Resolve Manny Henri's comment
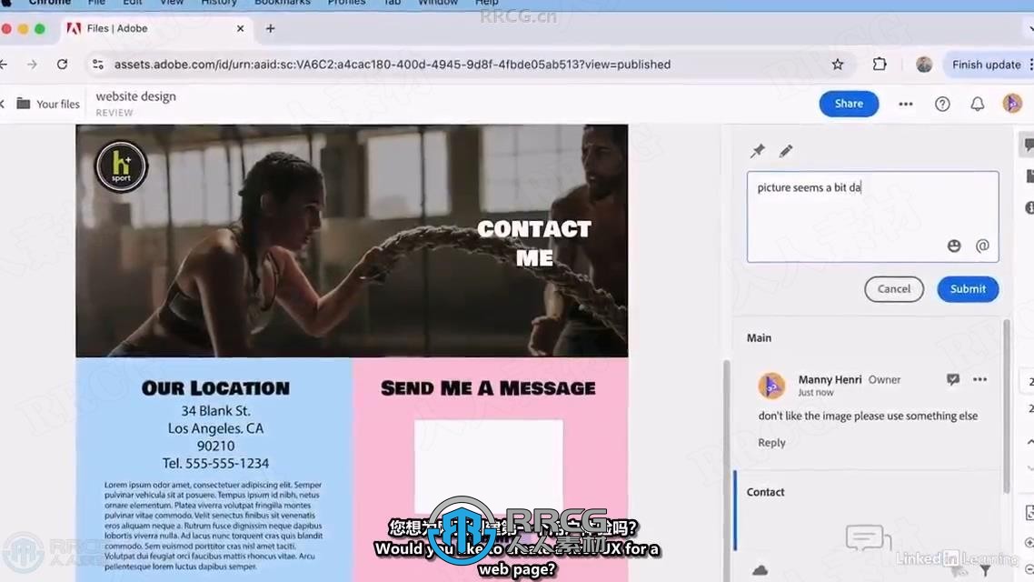This screenshot has width=1034, height=582. click(x=953, y=379)
